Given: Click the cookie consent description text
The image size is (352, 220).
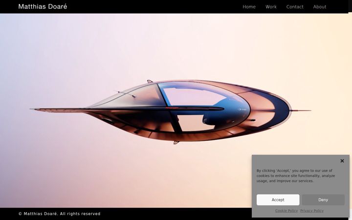Looking at the screenshot, I should (296, 176).
